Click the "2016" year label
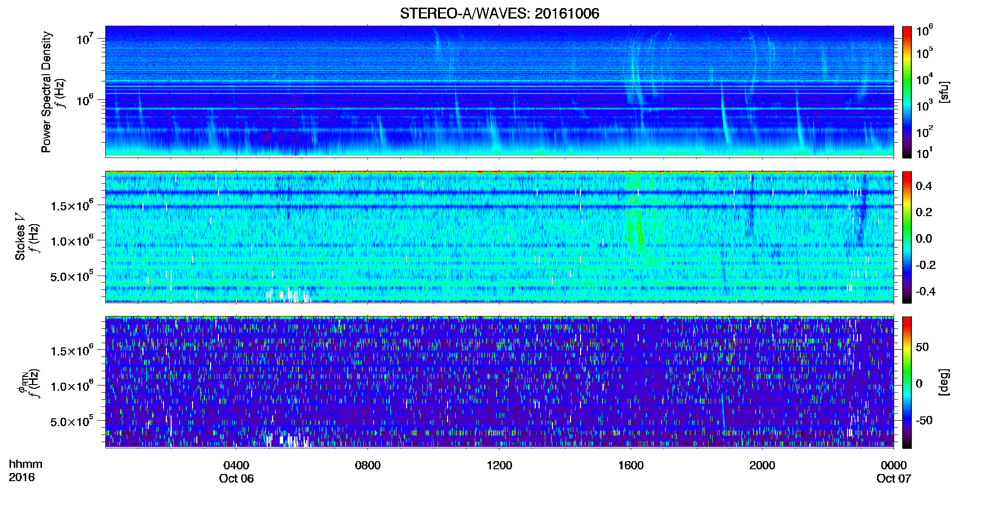The image size is (999, 514). point(21,477)
